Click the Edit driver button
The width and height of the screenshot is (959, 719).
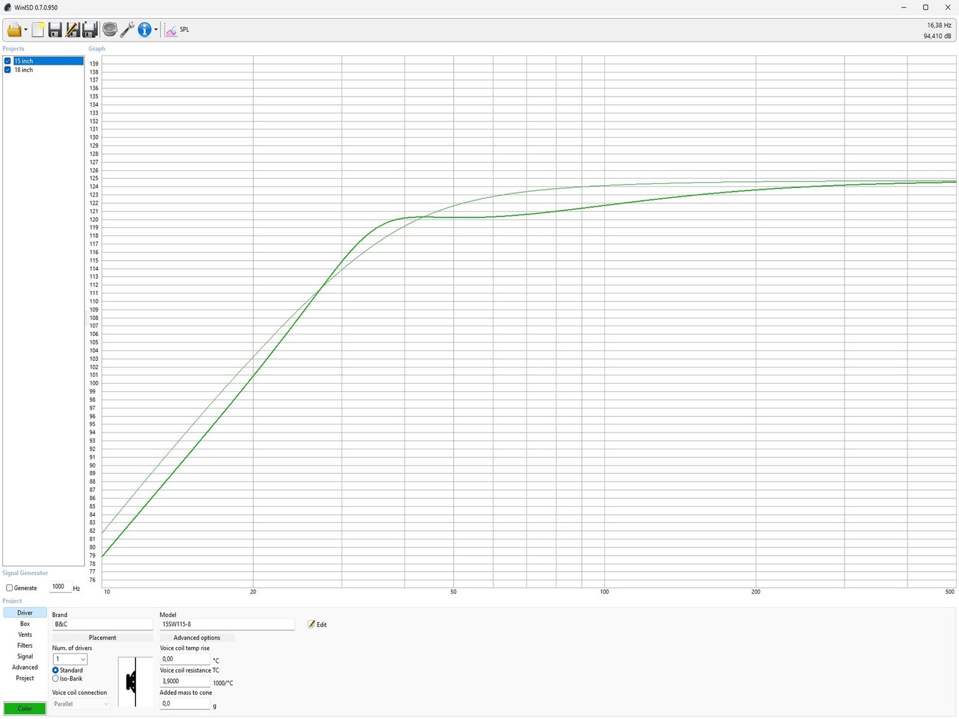pyautogui.click(x=317, y=624)
